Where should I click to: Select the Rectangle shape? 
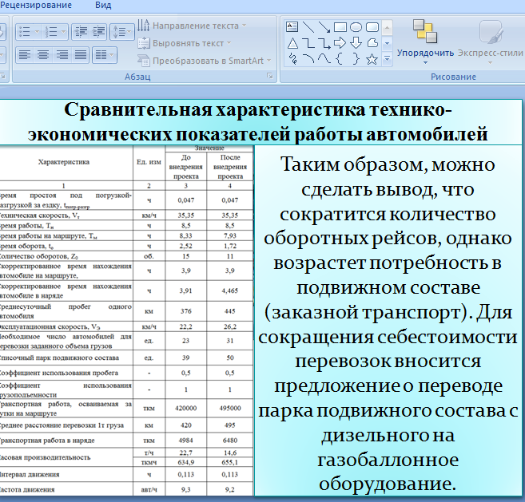click(340, 27)
